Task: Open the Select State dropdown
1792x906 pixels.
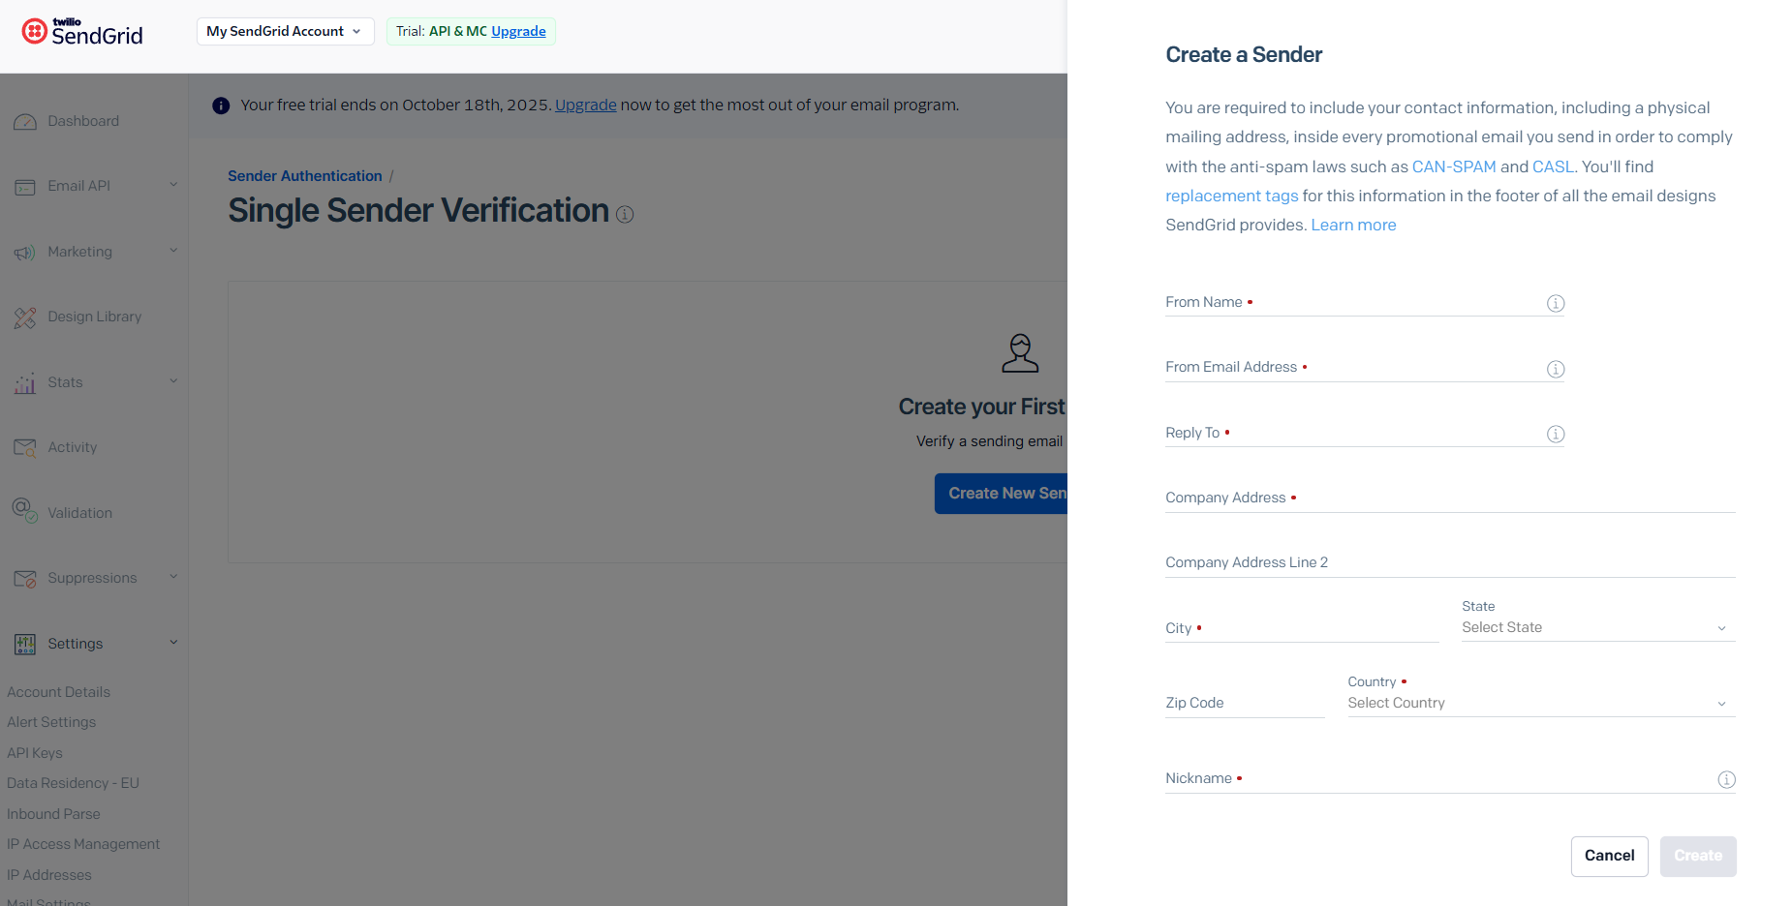Action: (x=1598, y=627)
